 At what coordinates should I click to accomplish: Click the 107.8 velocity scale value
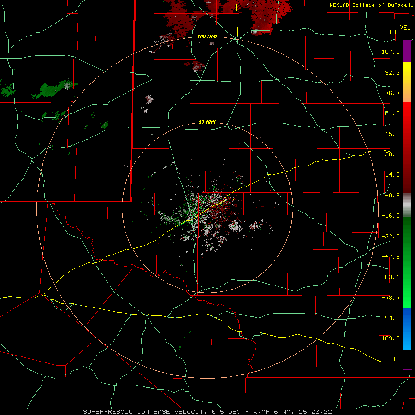[x=391, y=52]
